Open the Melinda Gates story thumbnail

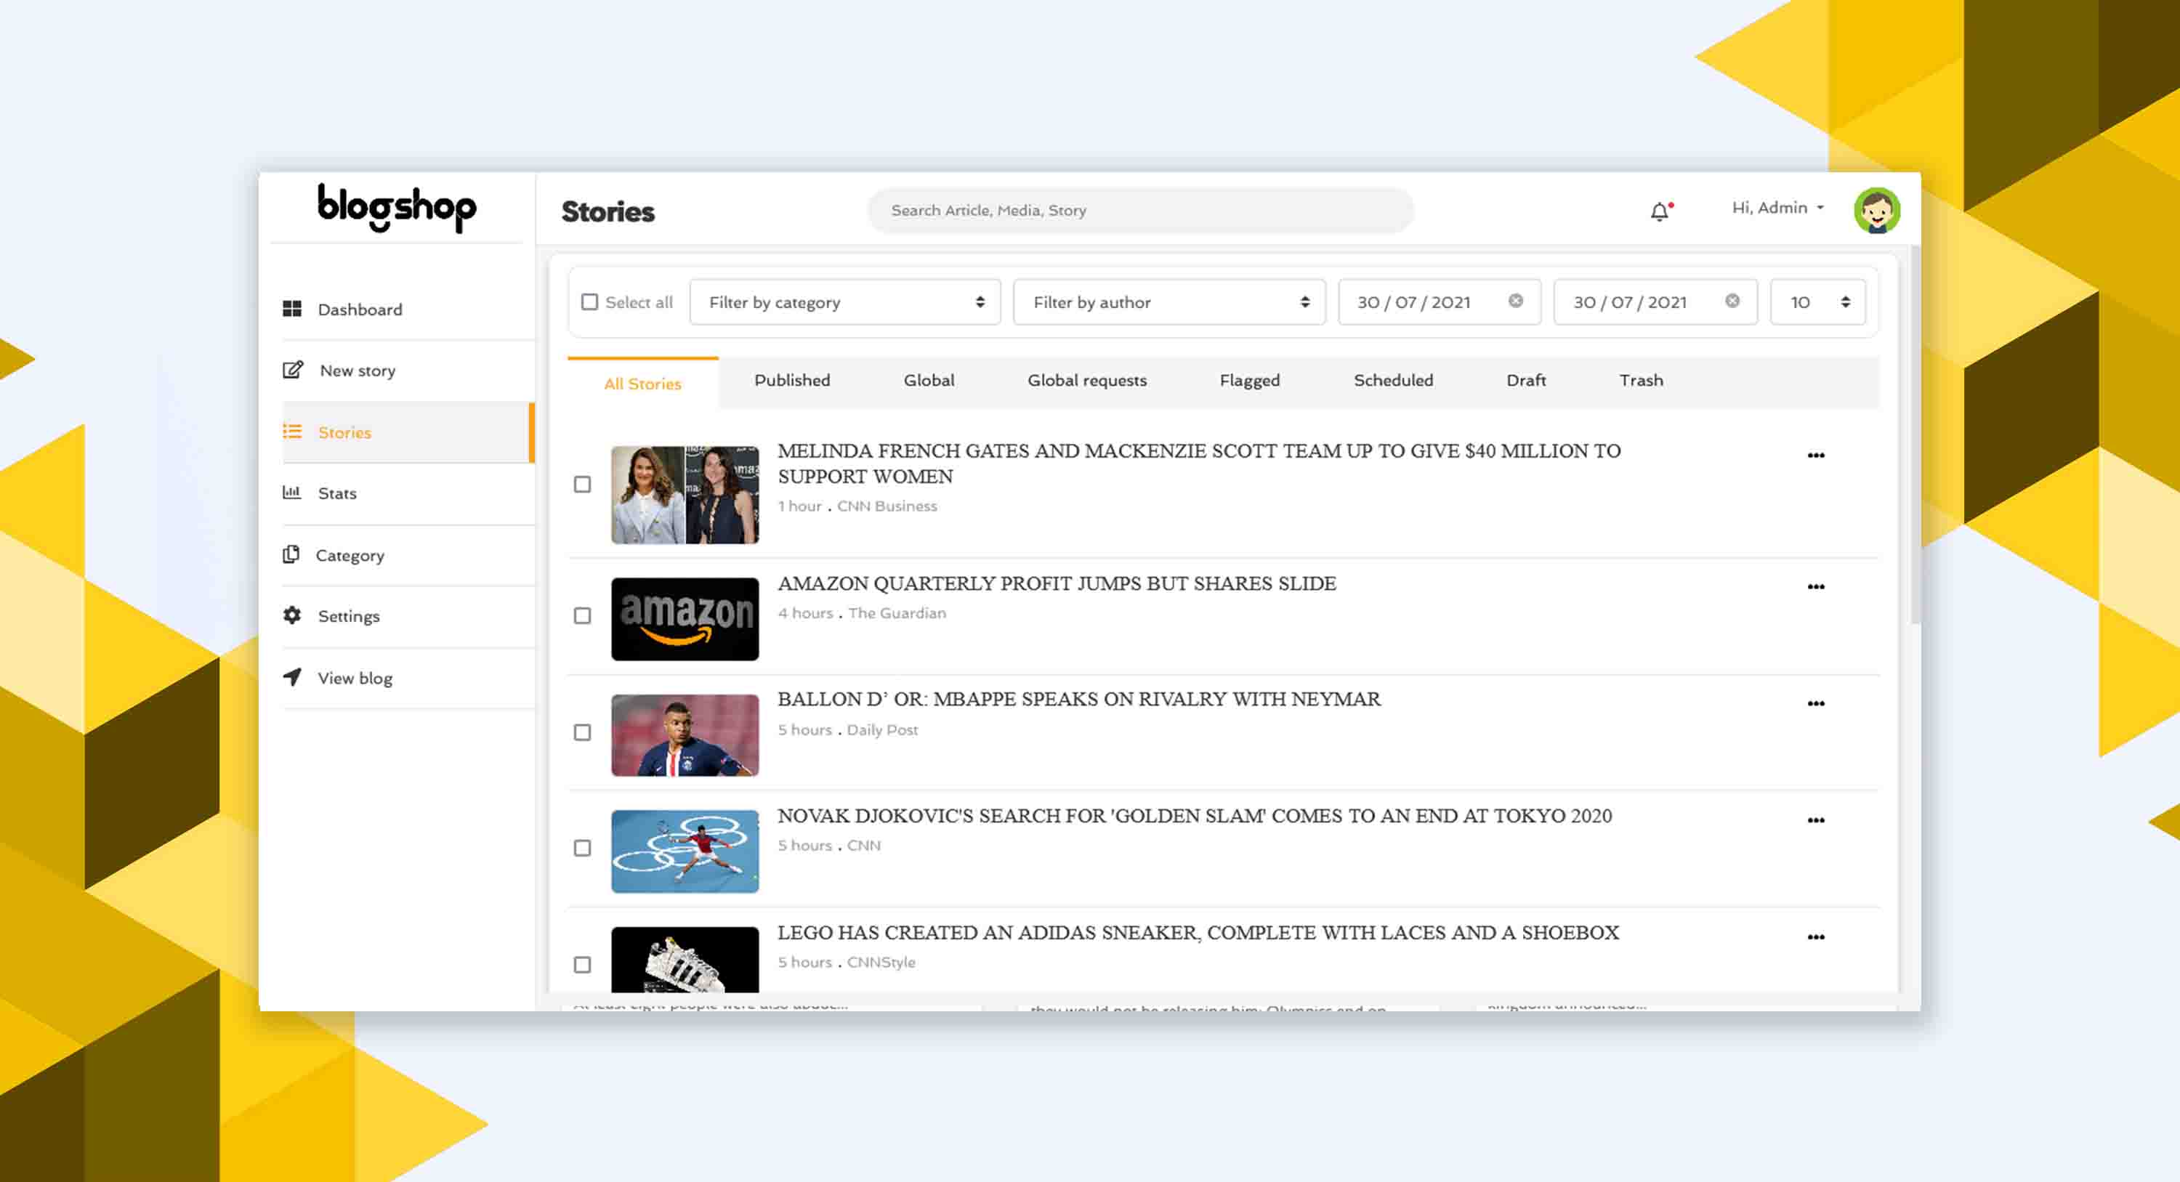click(685, 494)
